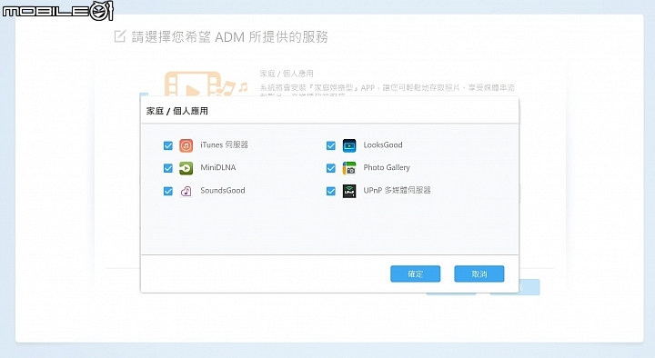The image size is (655, 358).
Task: Uncheck the iTunes 伺服器 checkbox
Action: (x=168, y=145)
